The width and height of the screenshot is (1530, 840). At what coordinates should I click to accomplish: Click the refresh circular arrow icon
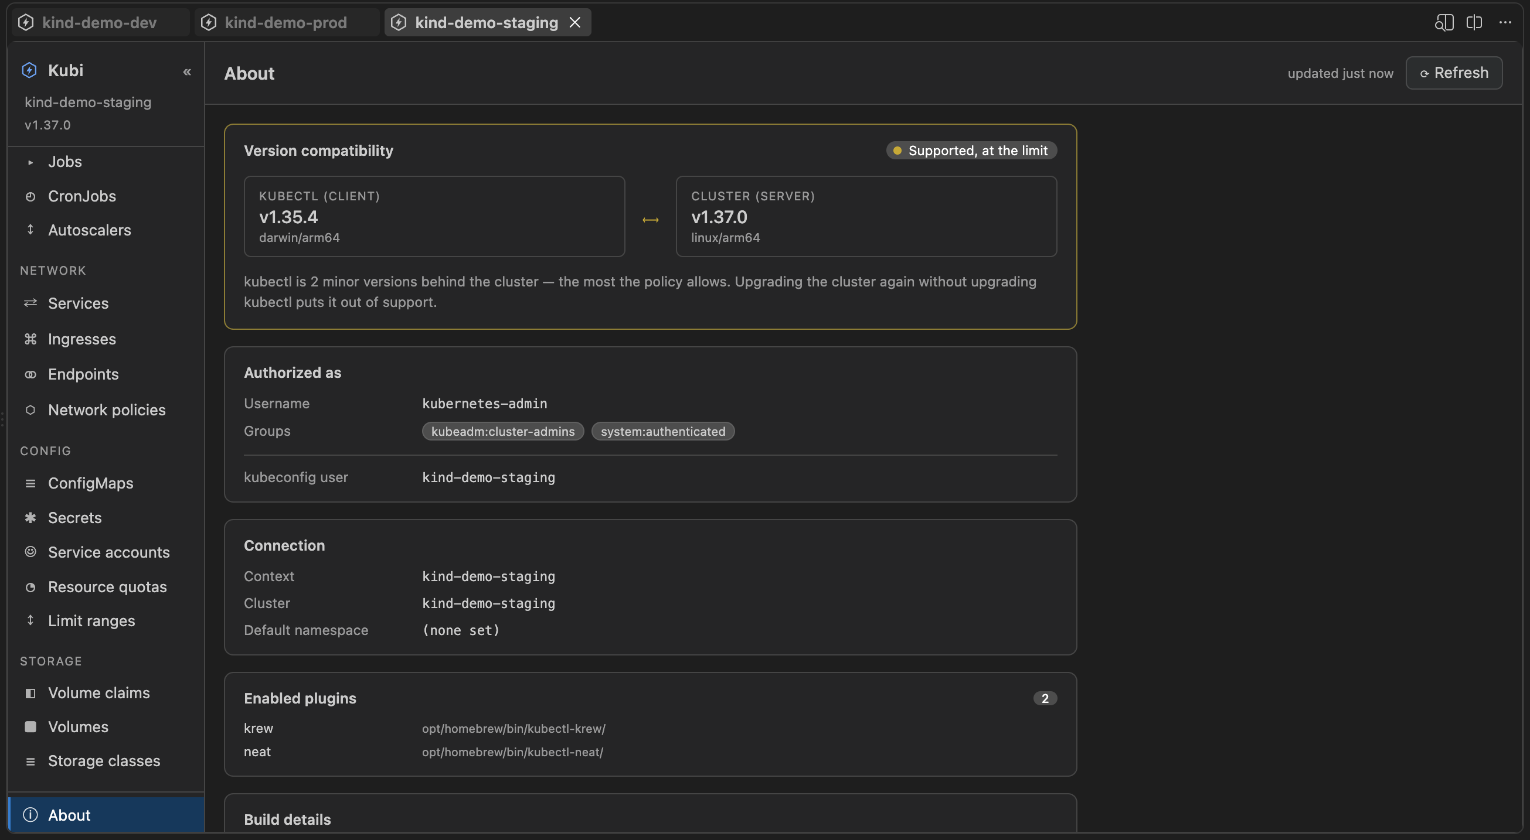point(1424,74)
